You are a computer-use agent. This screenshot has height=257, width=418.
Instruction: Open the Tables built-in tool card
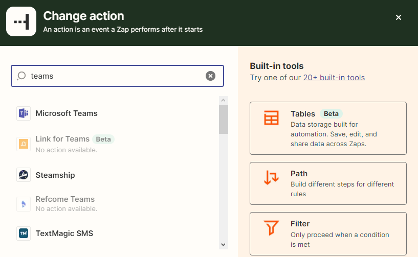point(328,128)
